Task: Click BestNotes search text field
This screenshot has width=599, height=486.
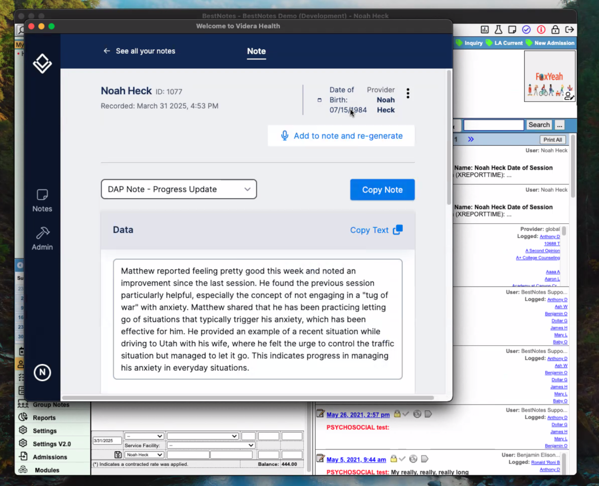Action: (x=494, y=125)
